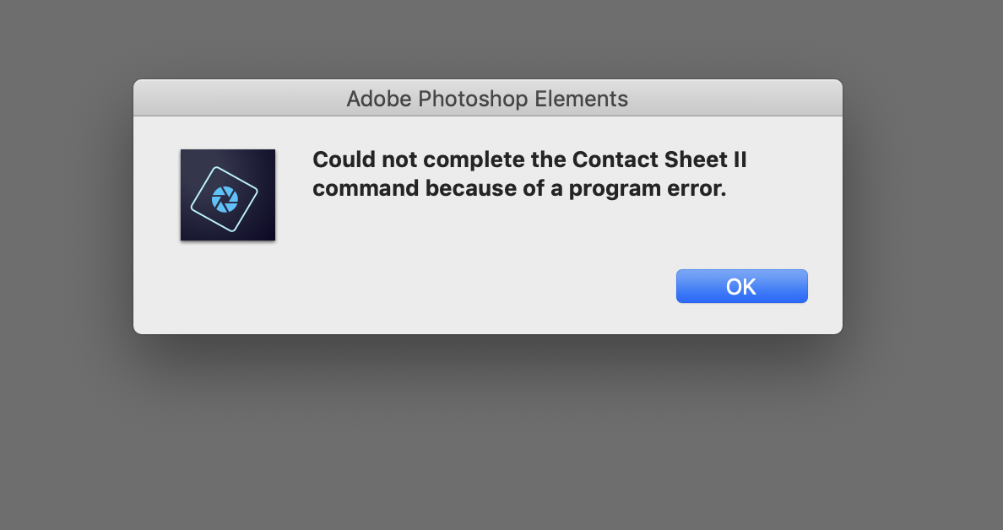Click the Adobe Photoshop Elements title bar

(488, 98)
